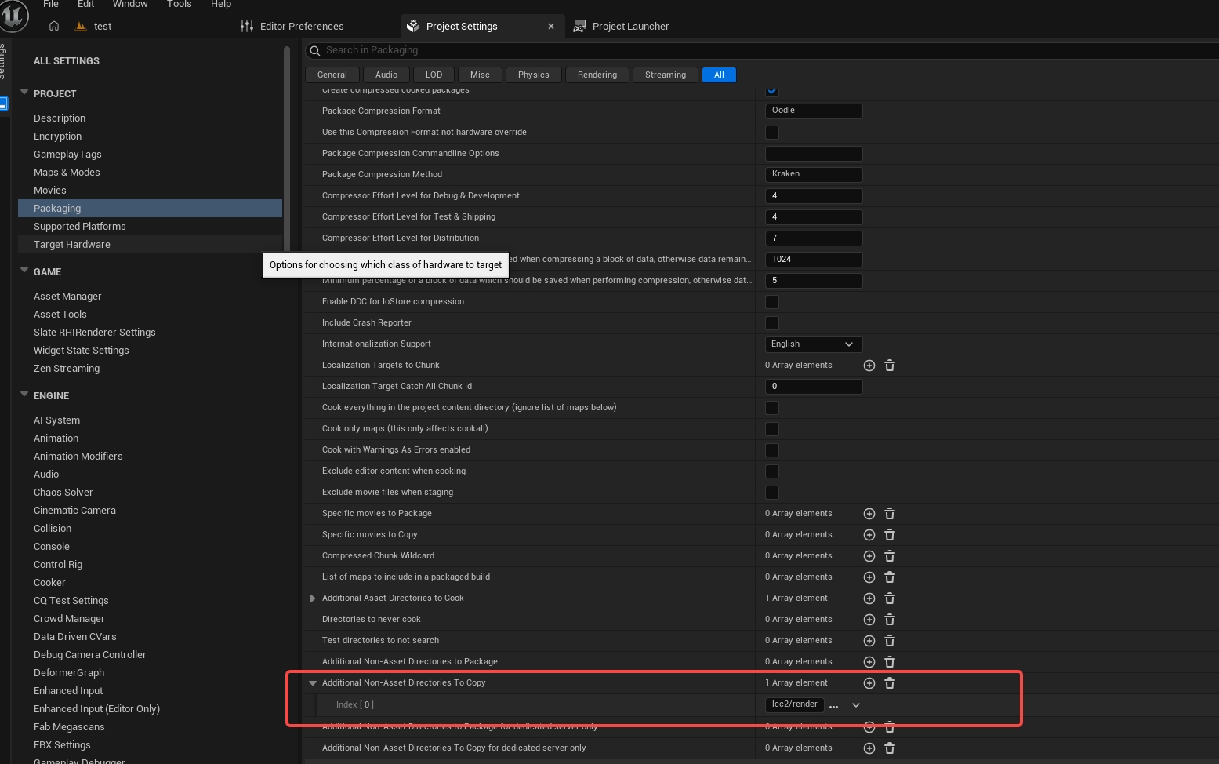Clear Additional Asset Directories to Cook array
The image size is (1219, 764).
coord(890,598)
